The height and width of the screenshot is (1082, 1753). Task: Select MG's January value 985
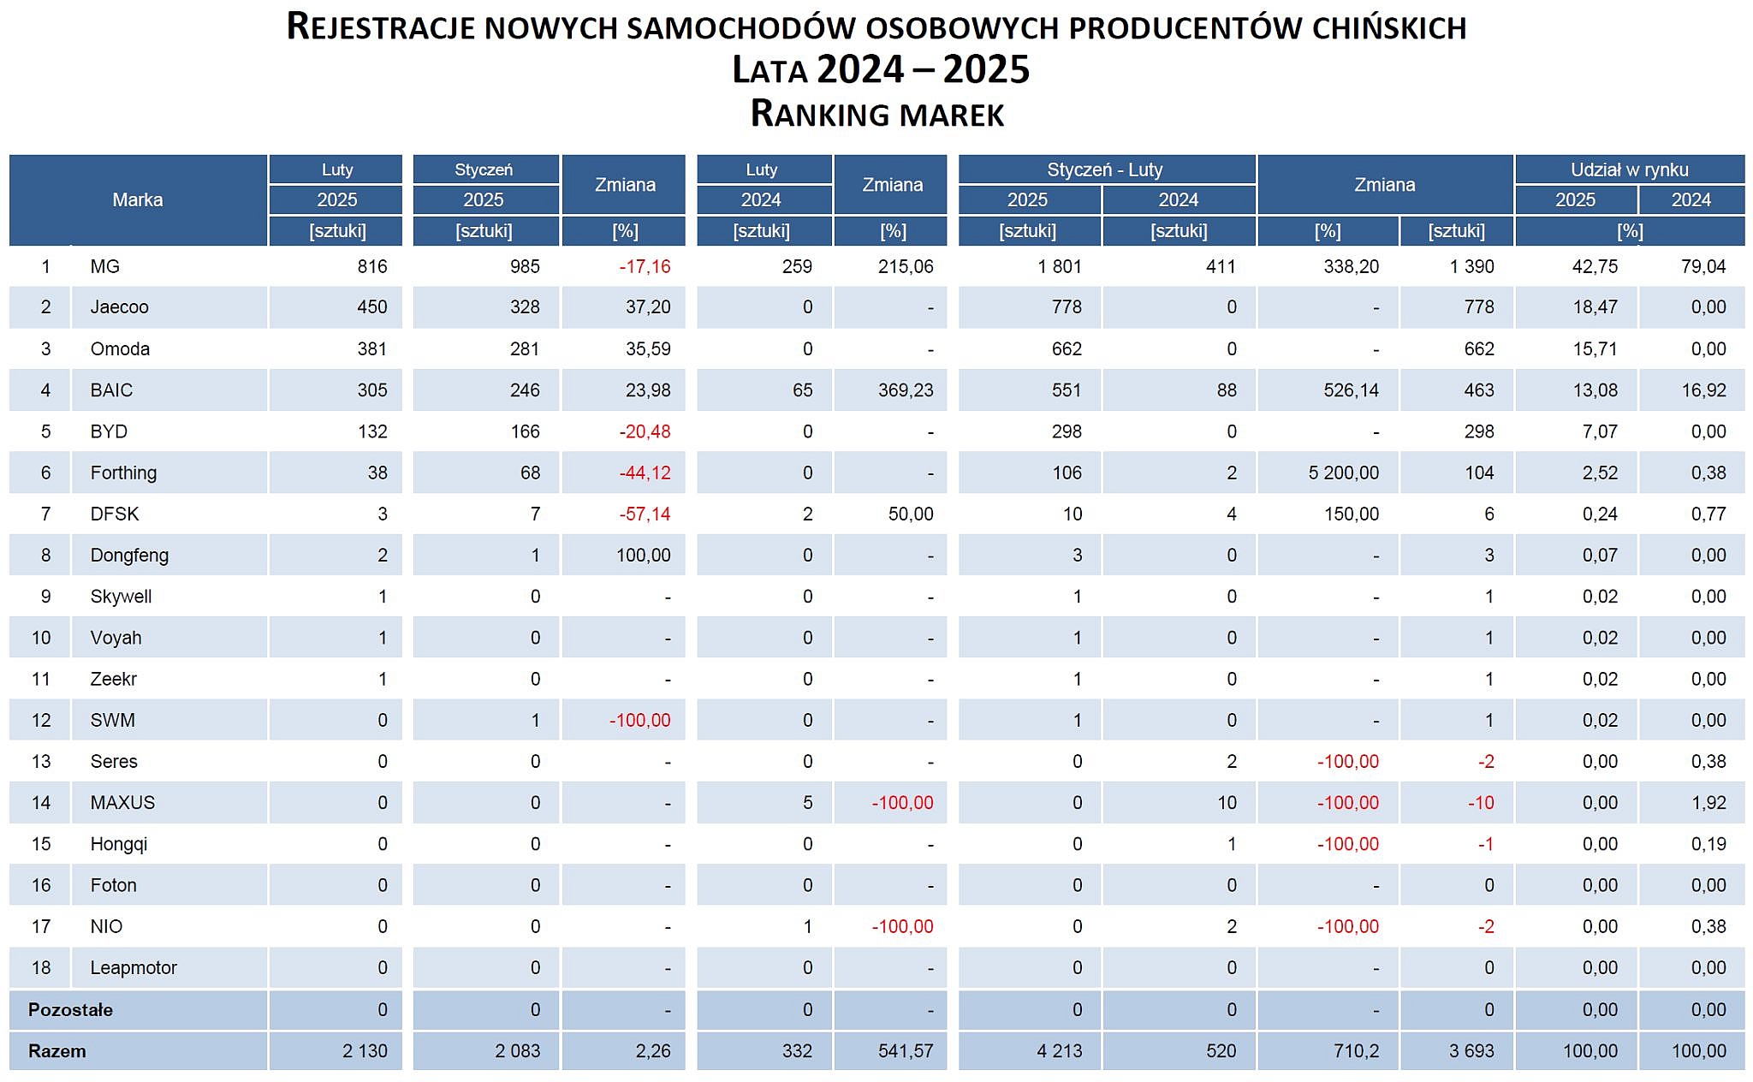[525, 266]
